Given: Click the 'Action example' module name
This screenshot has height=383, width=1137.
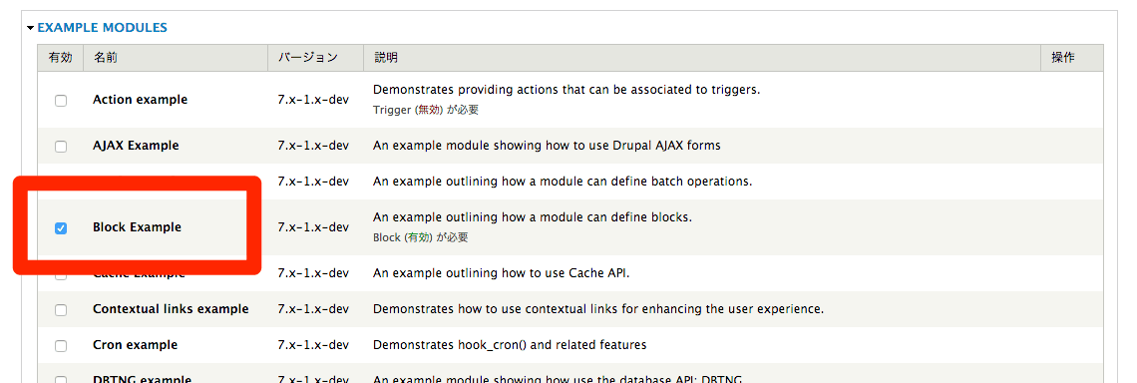Looking at the screenshot, I should pyautogui.click(x=140, y=100).
